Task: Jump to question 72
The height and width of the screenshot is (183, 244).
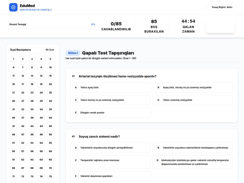Action: (x=23, y=177)
